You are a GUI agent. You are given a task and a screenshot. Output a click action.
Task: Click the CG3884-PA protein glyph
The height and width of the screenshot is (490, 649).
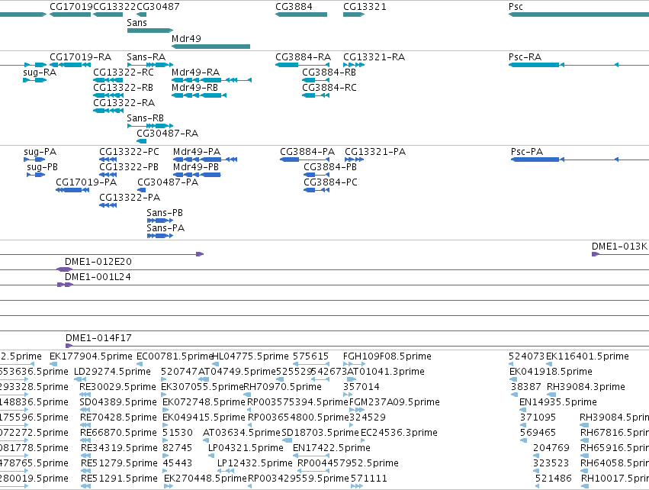pyautogui.click(x=304, y=160)
